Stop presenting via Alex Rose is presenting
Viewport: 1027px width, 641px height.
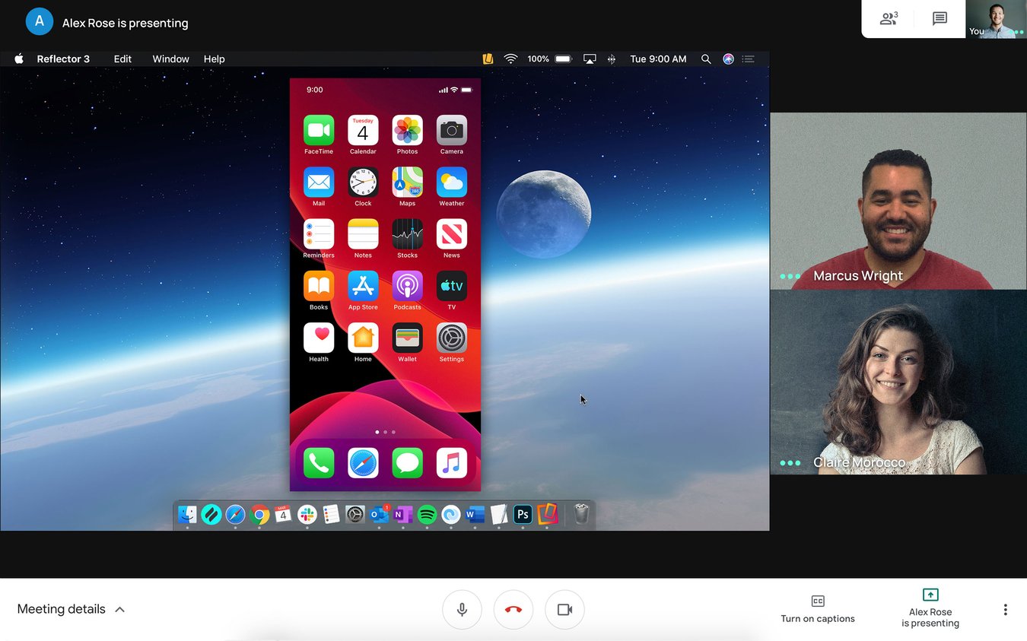point(930,609)
